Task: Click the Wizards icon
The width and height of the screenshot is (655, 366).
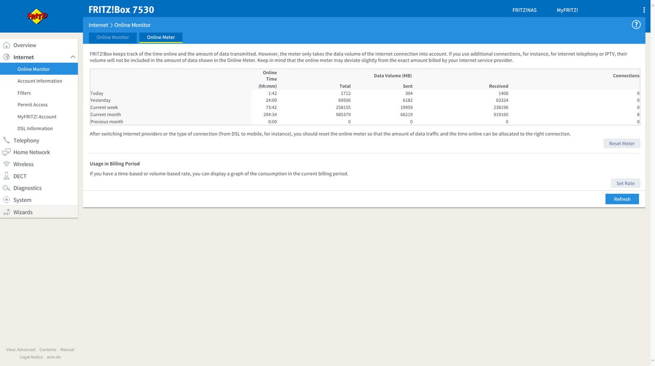Action: point(7,212)
